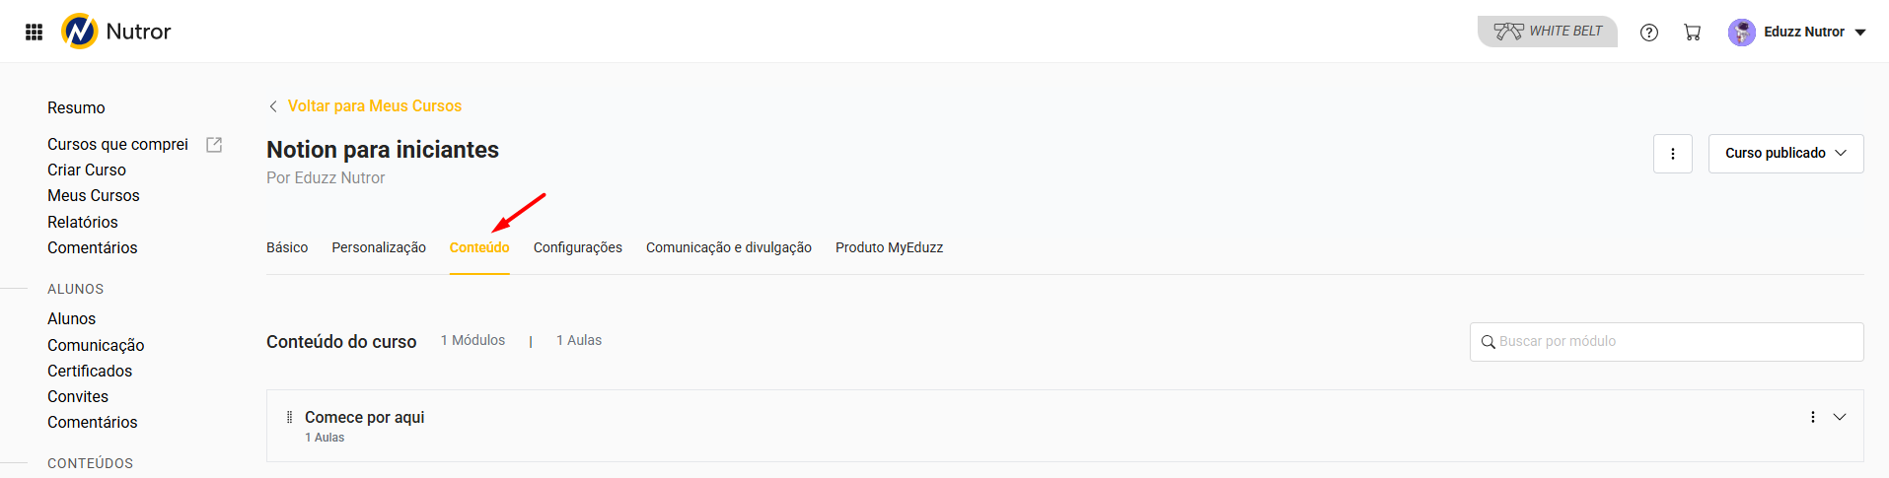The height and width of the screenshot is (478, 1889).
Task: Click the external link icon beside Cursos que comprei
Action: [x=214, y=145]
